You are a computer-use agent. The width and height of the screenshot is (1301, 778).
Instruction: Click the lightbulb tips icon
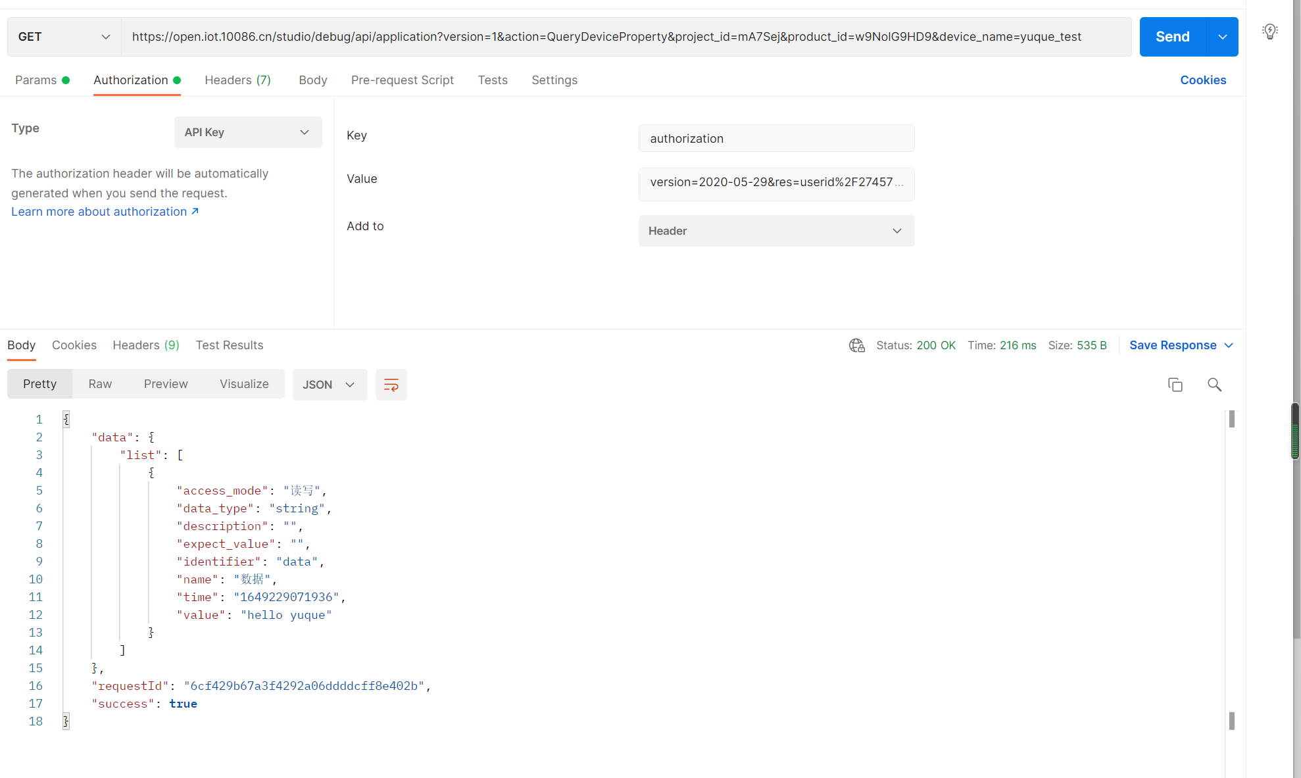click(x=1269, y=31)
